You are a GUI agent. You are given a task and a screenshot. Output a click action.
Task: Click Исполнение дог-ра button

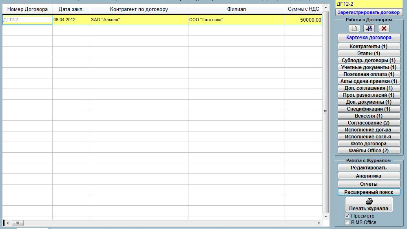coord(369,130)
